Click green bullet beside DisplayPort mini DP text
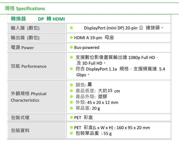The width and height of the screenshot is (179, 145). (71, 28)
